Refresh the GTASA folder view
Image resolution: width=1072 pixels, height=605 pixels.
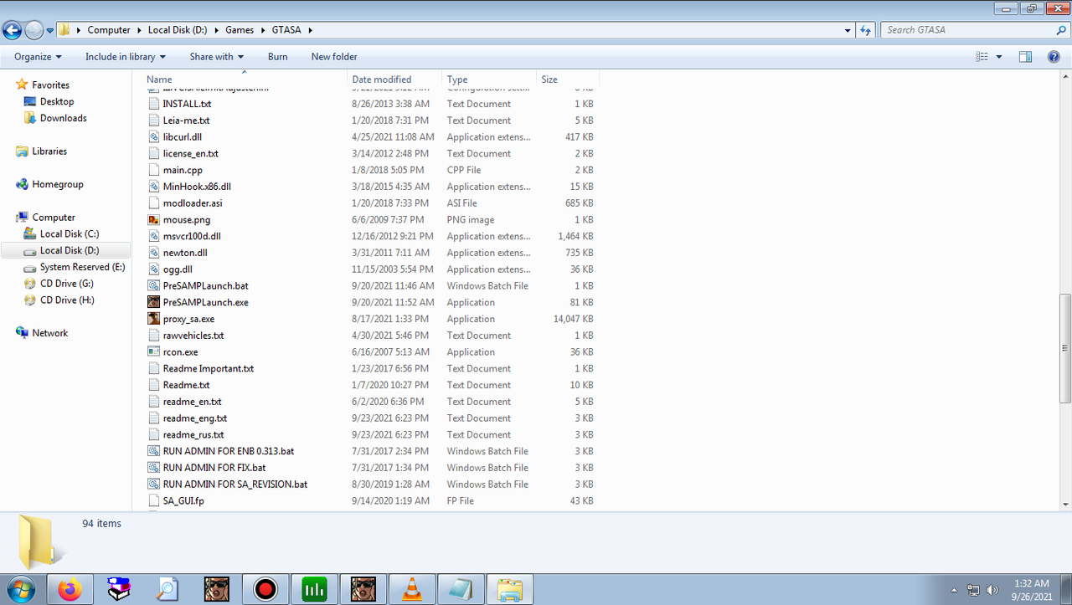[868, 30]
